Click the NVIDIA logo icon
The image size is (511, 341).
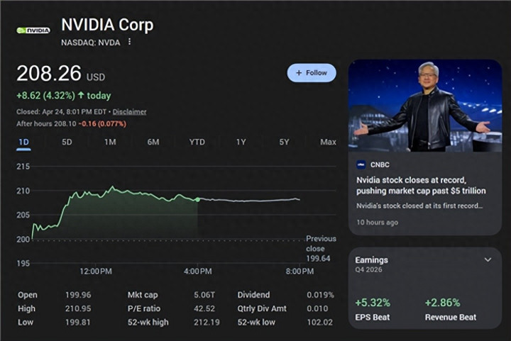tap(33, 30)
